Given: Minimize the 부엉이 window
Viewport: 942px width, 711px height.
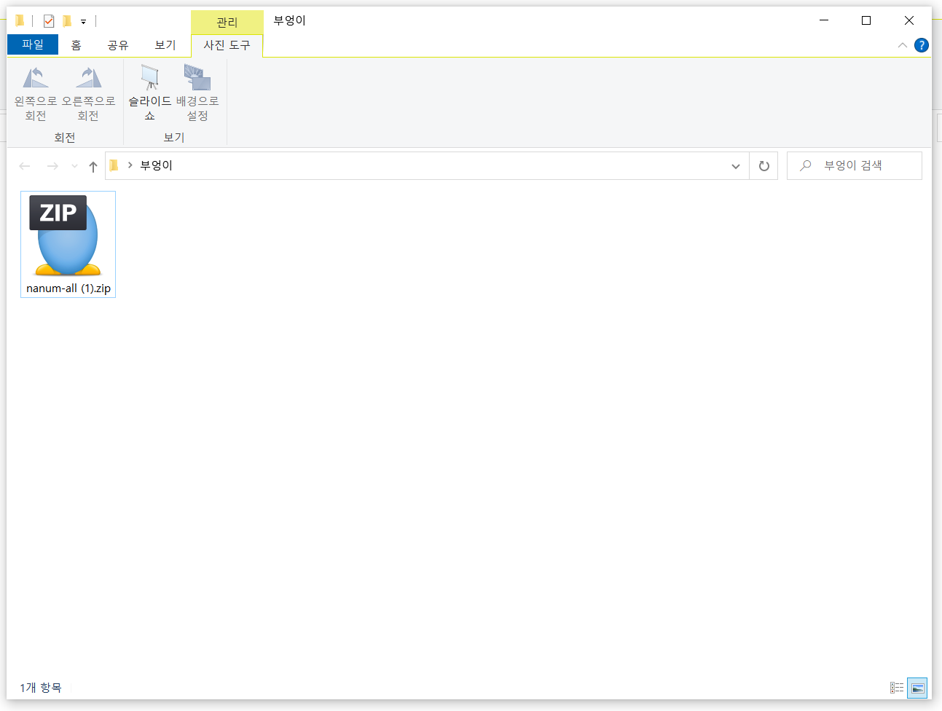Looking at the screenshot, I should (x=824, y=20).
